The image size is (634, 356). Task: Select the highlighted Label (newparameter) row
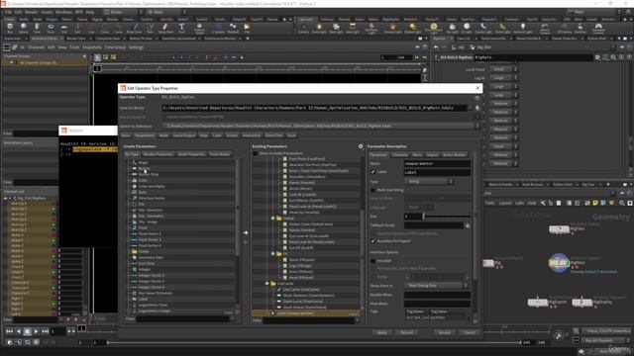(306, 313)
